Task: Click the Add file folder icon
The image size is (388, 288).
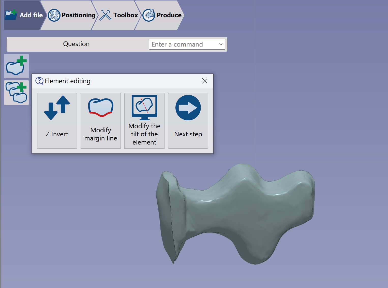Action: (11, 15)
